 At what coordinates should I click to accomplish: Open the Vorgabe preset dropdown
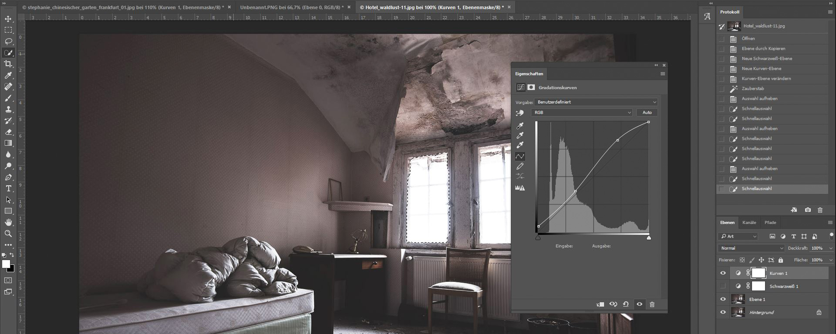click(x=596, y=102)
